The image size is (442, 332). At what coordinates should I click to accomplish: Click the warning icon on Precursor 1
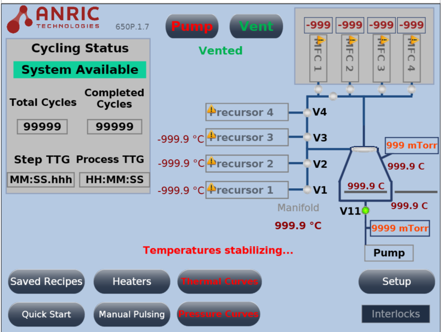211,188
